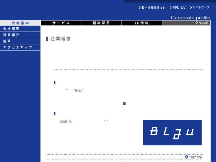This screenshot has height=162, width=216.
Task: Click the arrow icon beside HOME
Action: click(197, 23)
